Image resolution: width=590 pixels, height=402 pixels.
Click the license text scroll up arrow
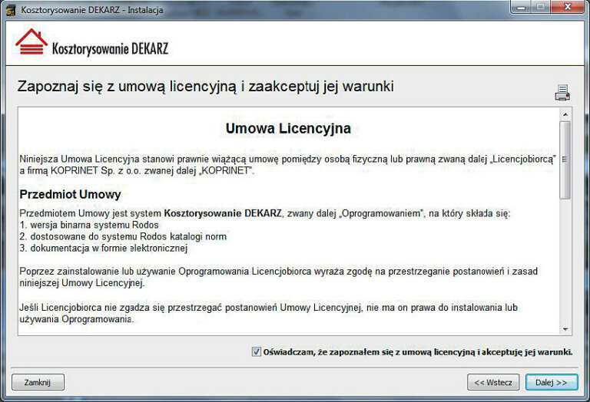pos(565,114)
